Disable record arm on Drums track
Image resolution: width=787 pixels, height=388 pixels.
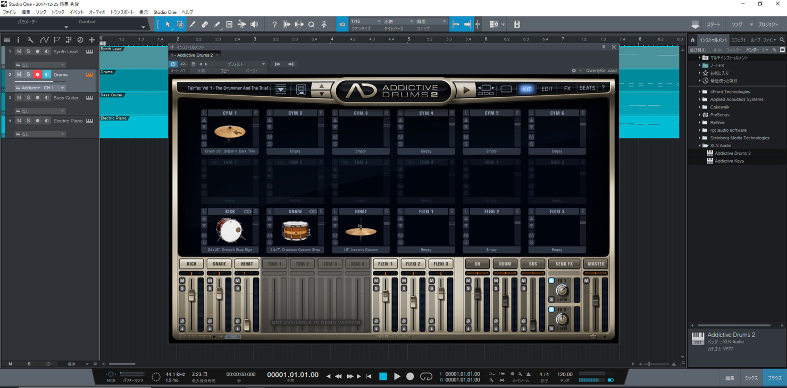point(37,74)
